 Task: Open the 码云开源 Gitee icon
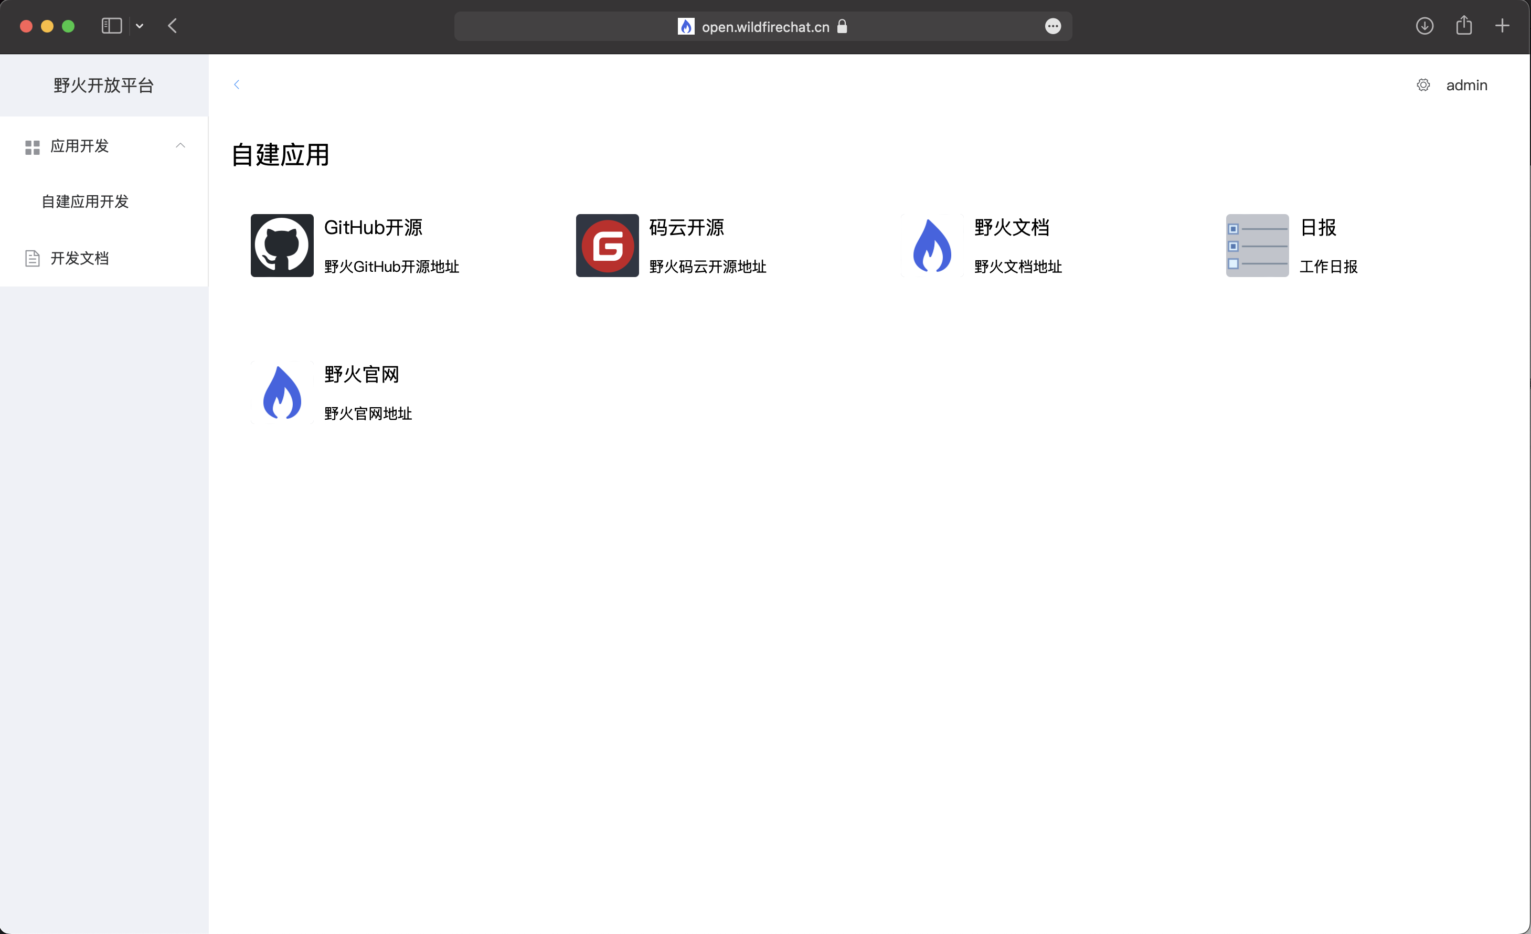607,246
